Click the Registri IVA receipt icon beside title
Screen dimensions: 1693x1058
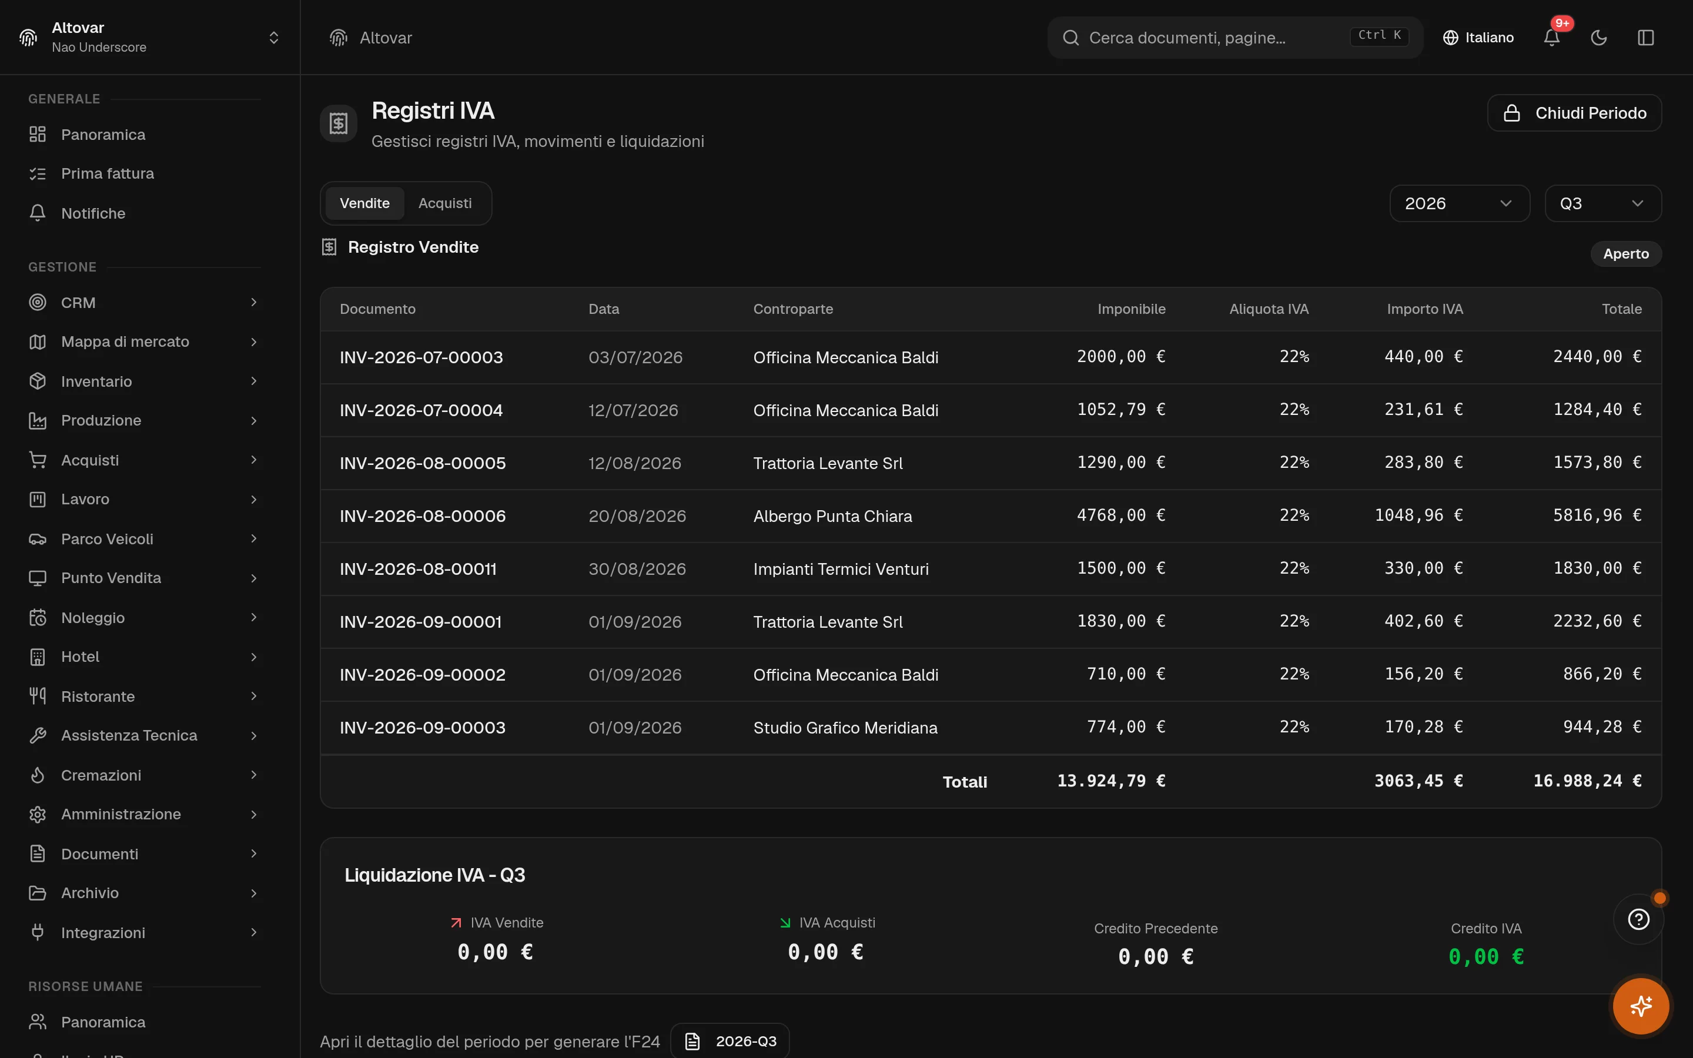[339, 123]
